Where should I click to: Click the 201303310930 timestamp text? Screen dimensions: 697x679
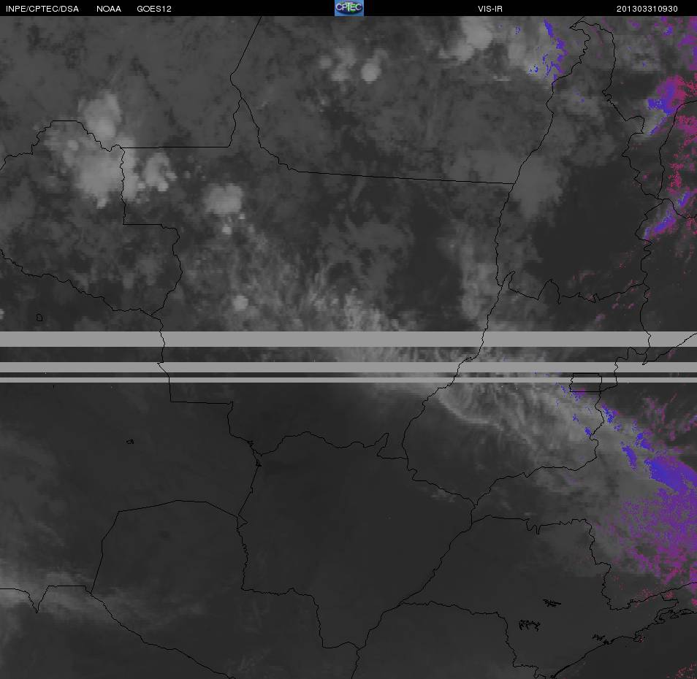647,9
